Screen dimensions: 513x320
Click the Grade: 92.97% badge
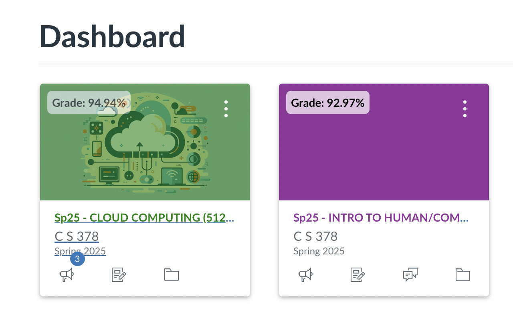(327, 102)
